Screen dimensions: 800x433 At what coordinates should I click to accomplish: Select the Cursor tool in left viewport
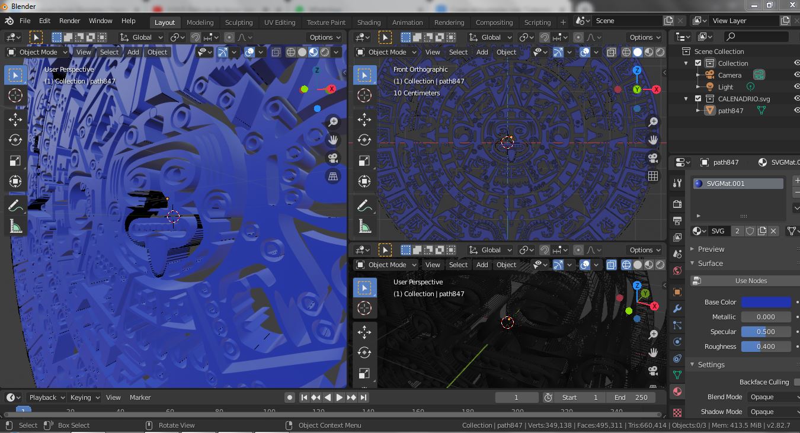15,95
